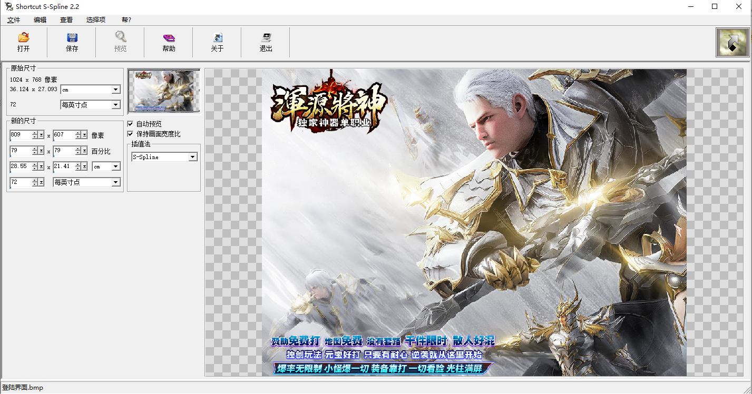The width and height of the screenshot is (752, 394).
Task: Click the app icon in the title bar
Action: 8,6
